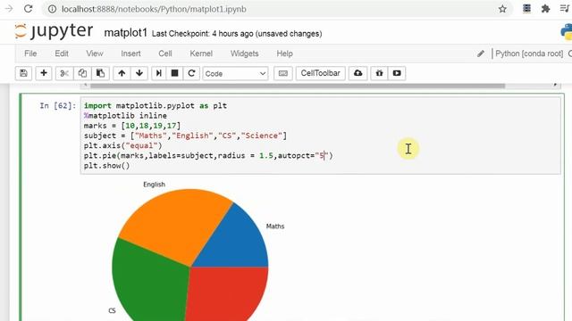This screenshot has width=572, height=321.
Task: Insert a cell below with the plus icon
Action: pos(44,73)
